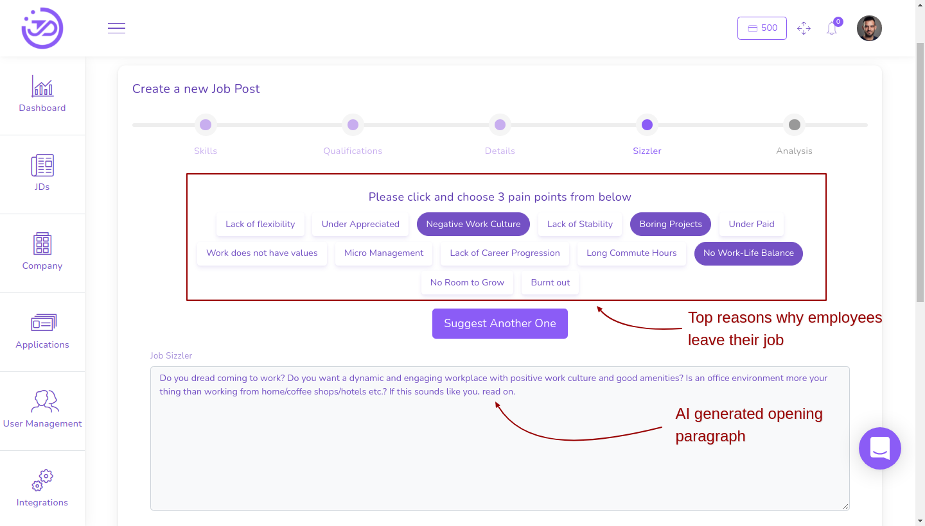The height and width of the screenshot is (526, 925).
Task: Go to the Skills step
Action: (x=206, y=125)
